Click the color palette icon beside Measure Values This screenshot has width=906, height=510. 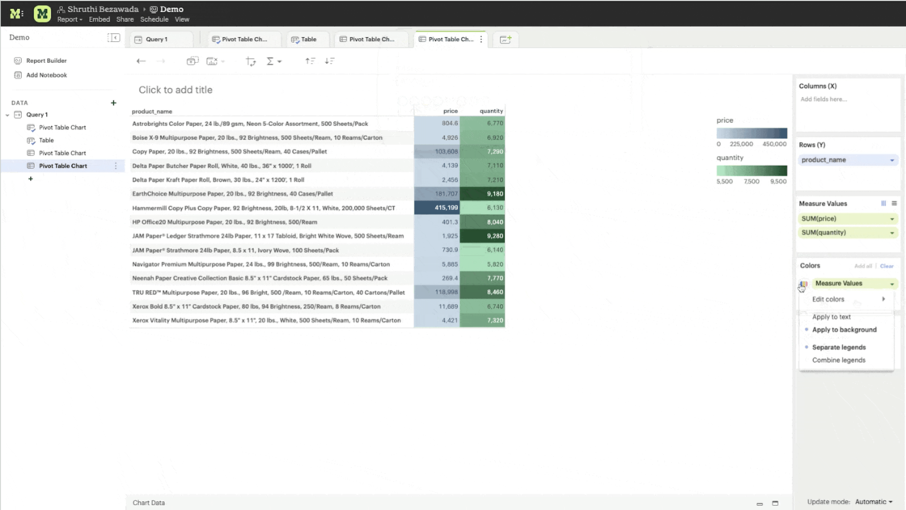coord(803,284)
